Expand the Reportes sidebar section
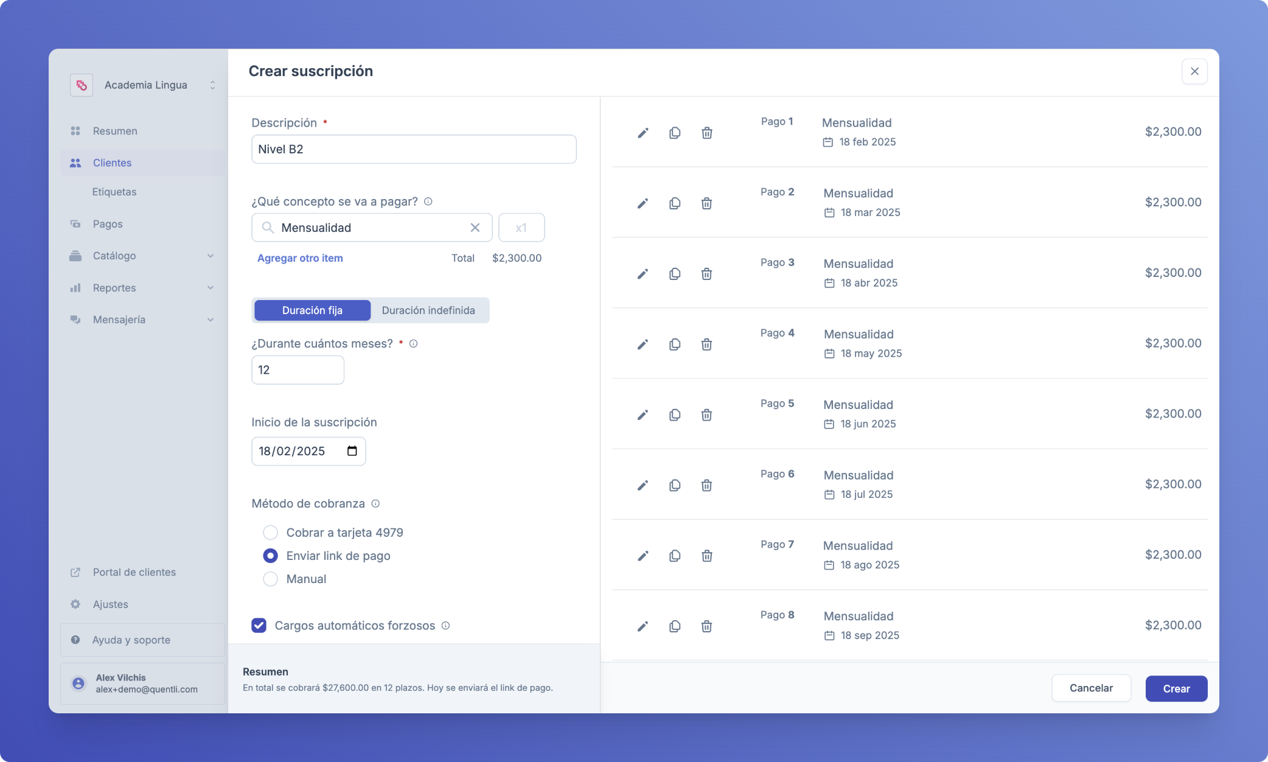Screen dimensions: 1268x762 (141, 288)
